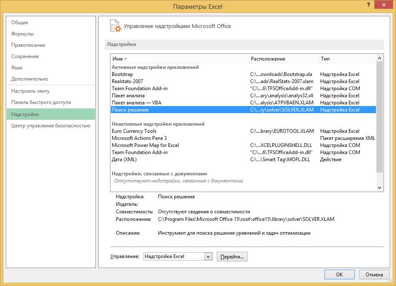Select inactive Team Foundation Add-in row

tap(243, 152)
